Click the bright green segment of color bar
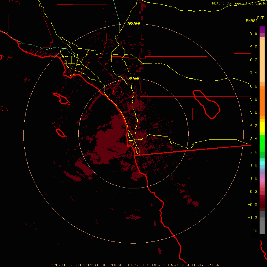The height and width of the screenshot is (267, 267). point(262,143)
